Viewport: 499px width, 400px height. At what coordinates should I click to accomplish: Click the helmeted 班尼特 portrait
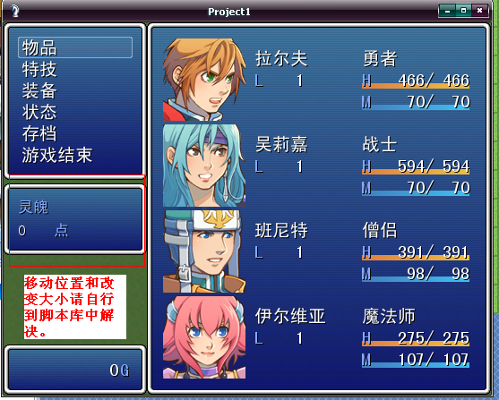(x=204, y=251)
